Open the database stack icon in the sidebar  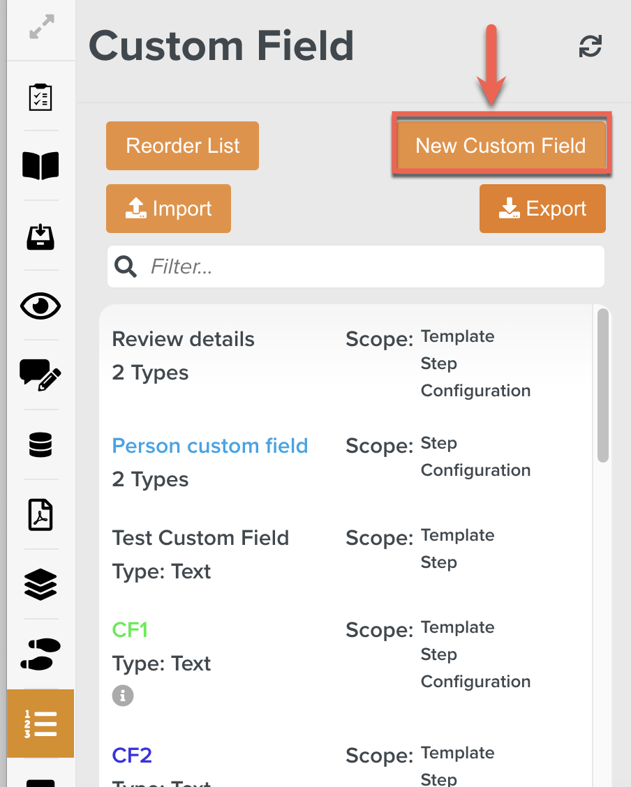click(x=40, y=444)
